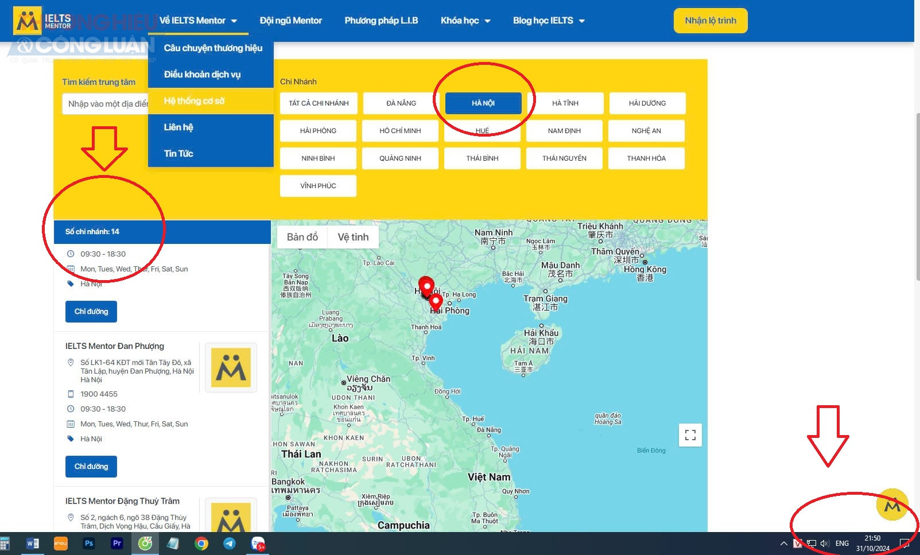Click tag icon beside Hà Nội in Đan Phượng card

coord(71,439)
